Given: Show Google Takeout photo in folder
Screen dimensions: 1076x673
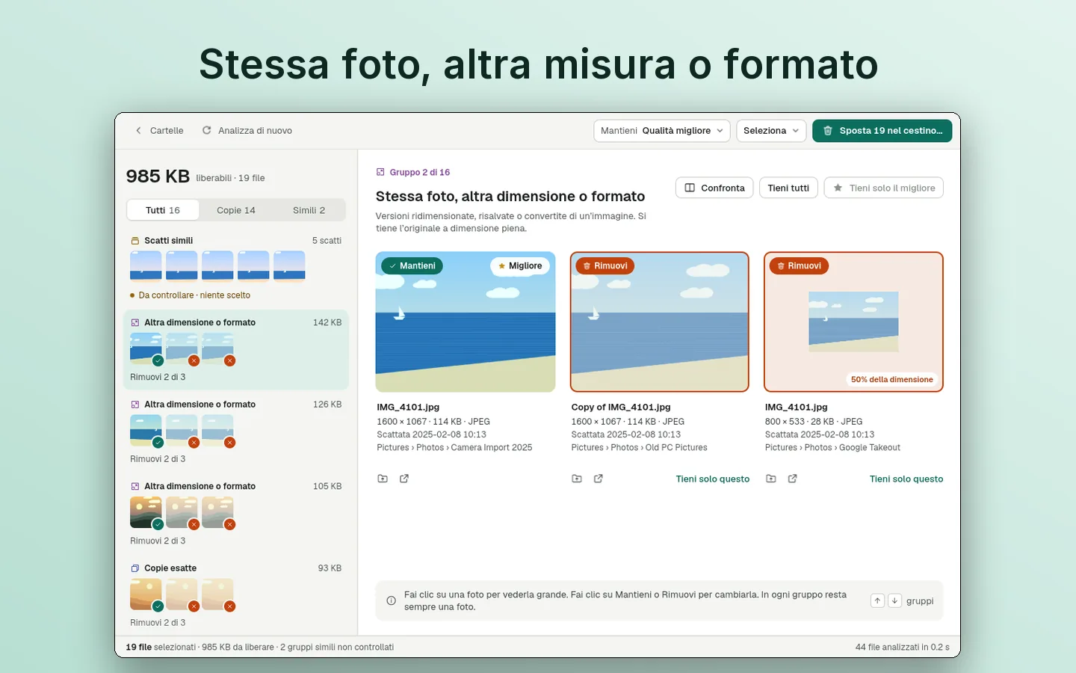Looking at the screenshot, I should coord(771,479).
